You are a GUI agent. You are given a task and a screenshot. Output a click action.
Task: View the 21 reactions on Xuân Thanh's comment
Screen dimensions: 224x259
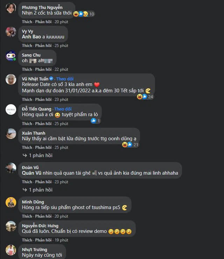pos(130,145)
